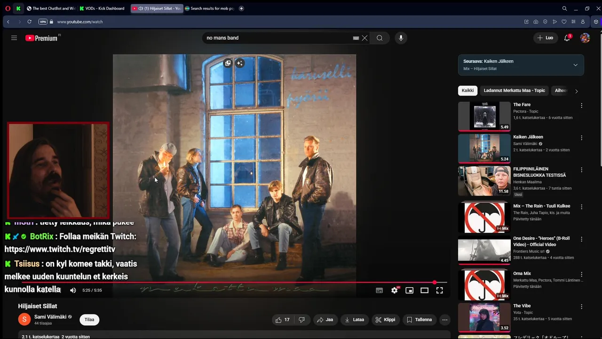Open more actions ellipsis under the video
Viewport: 602px width, 339px height.
point(445,320)
